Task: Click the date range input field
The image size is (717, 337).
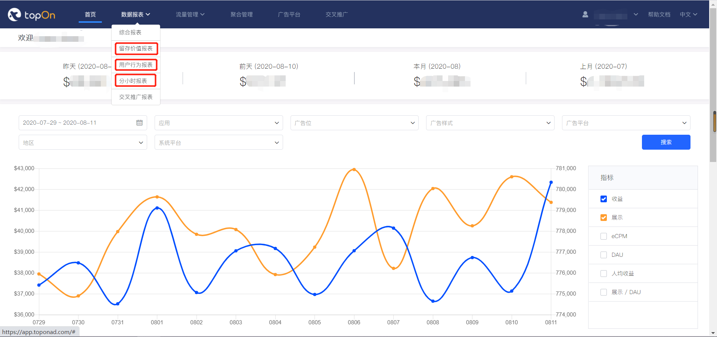Action: click(x=75, y=123)
